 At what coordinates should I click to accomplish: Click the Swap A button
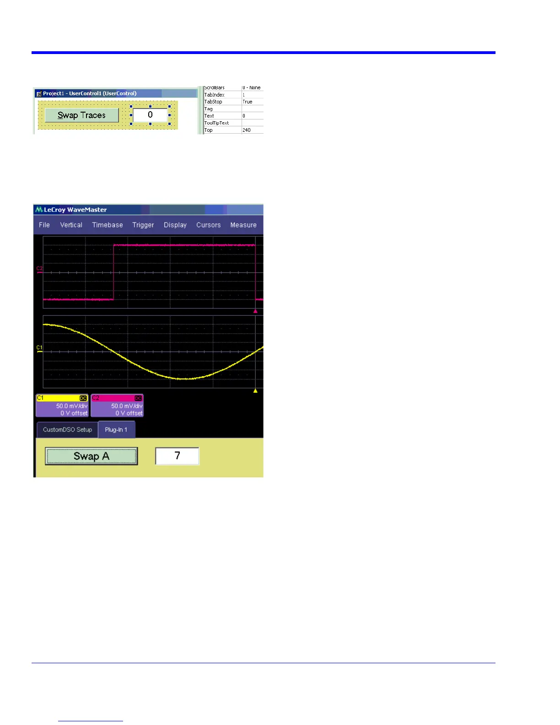pos(92,456)
